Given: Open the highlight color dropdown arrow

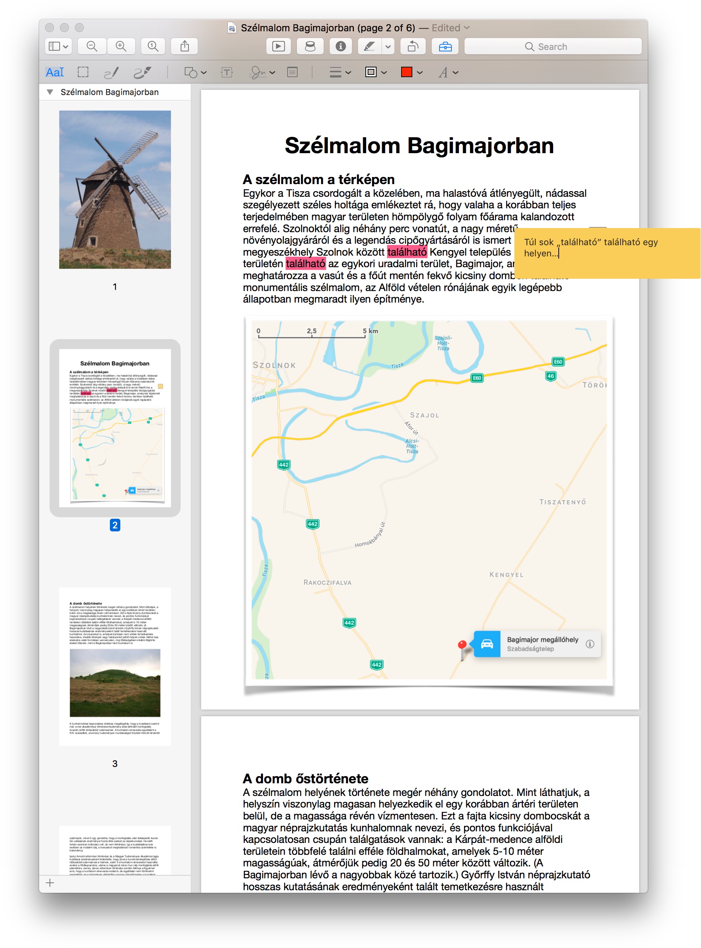Looking at the screenshot, I should (x=388, y=46).
